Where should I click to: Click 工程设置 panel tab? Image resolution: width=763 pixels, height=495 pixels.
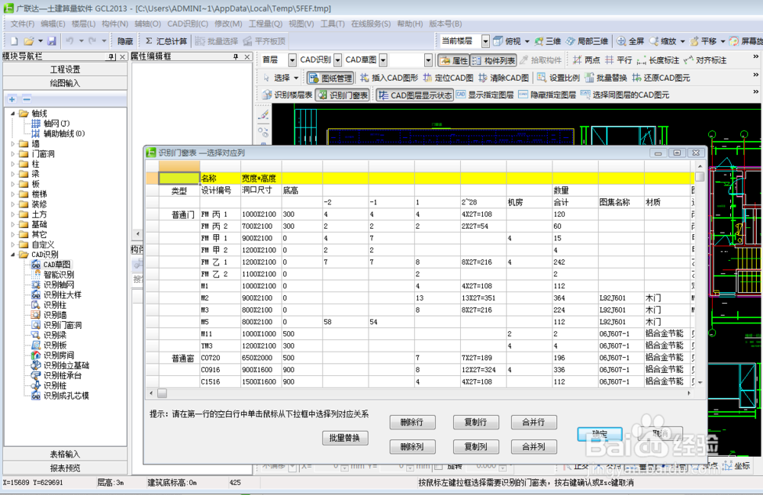[65, 69]
